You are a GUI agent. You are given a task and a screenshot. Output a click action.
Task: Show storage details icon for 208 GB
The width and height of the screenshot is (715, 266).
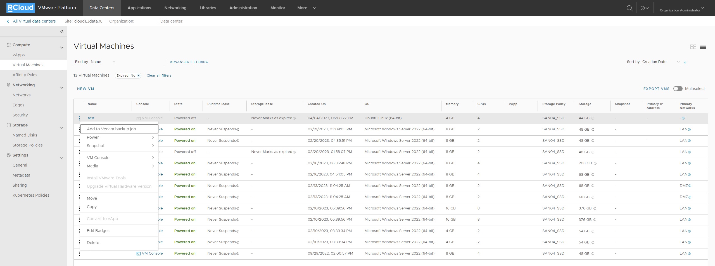pyautogui.click(x=595, y=163)
